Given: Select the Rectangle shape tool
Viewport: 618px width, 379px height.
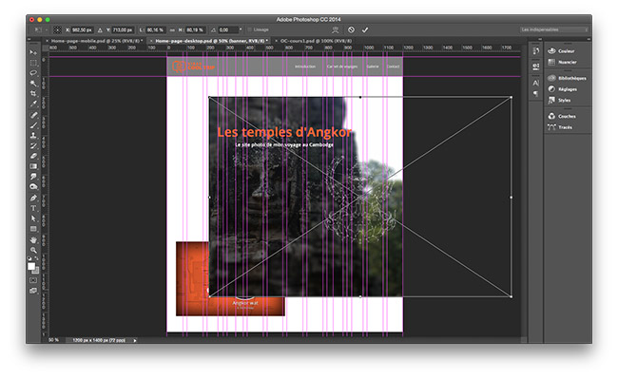Looking at the screenshot, I should click(x=33, y=229).
